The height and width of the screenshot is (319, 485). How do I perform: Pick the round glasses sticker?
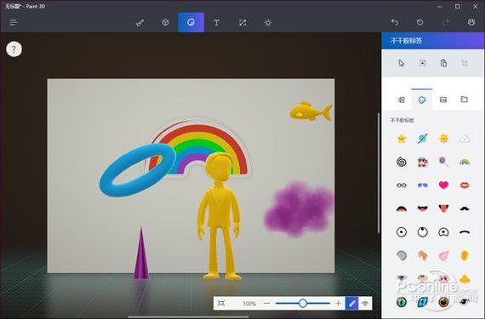[x=402, y=185]
